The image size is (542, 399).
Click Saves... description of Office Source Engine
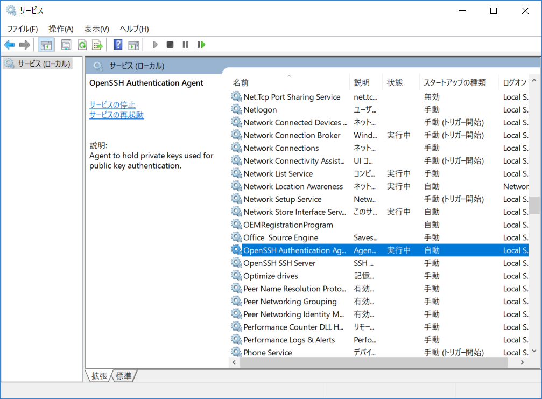[x=365, y=237]
